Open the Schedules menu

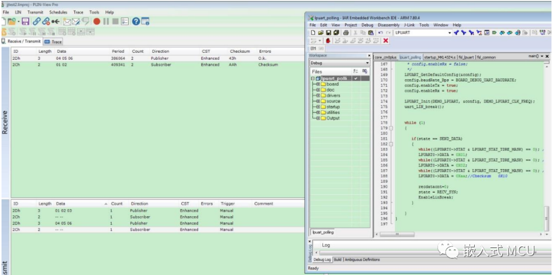58,12
